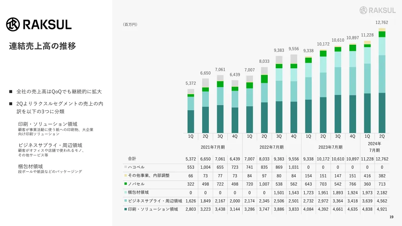Image resolution: width=402 pixels, height=226 pixels.
Task: Click the left heading 印刷・ソリューション領域
Action: pyautogui.click(x=48, y=124)
